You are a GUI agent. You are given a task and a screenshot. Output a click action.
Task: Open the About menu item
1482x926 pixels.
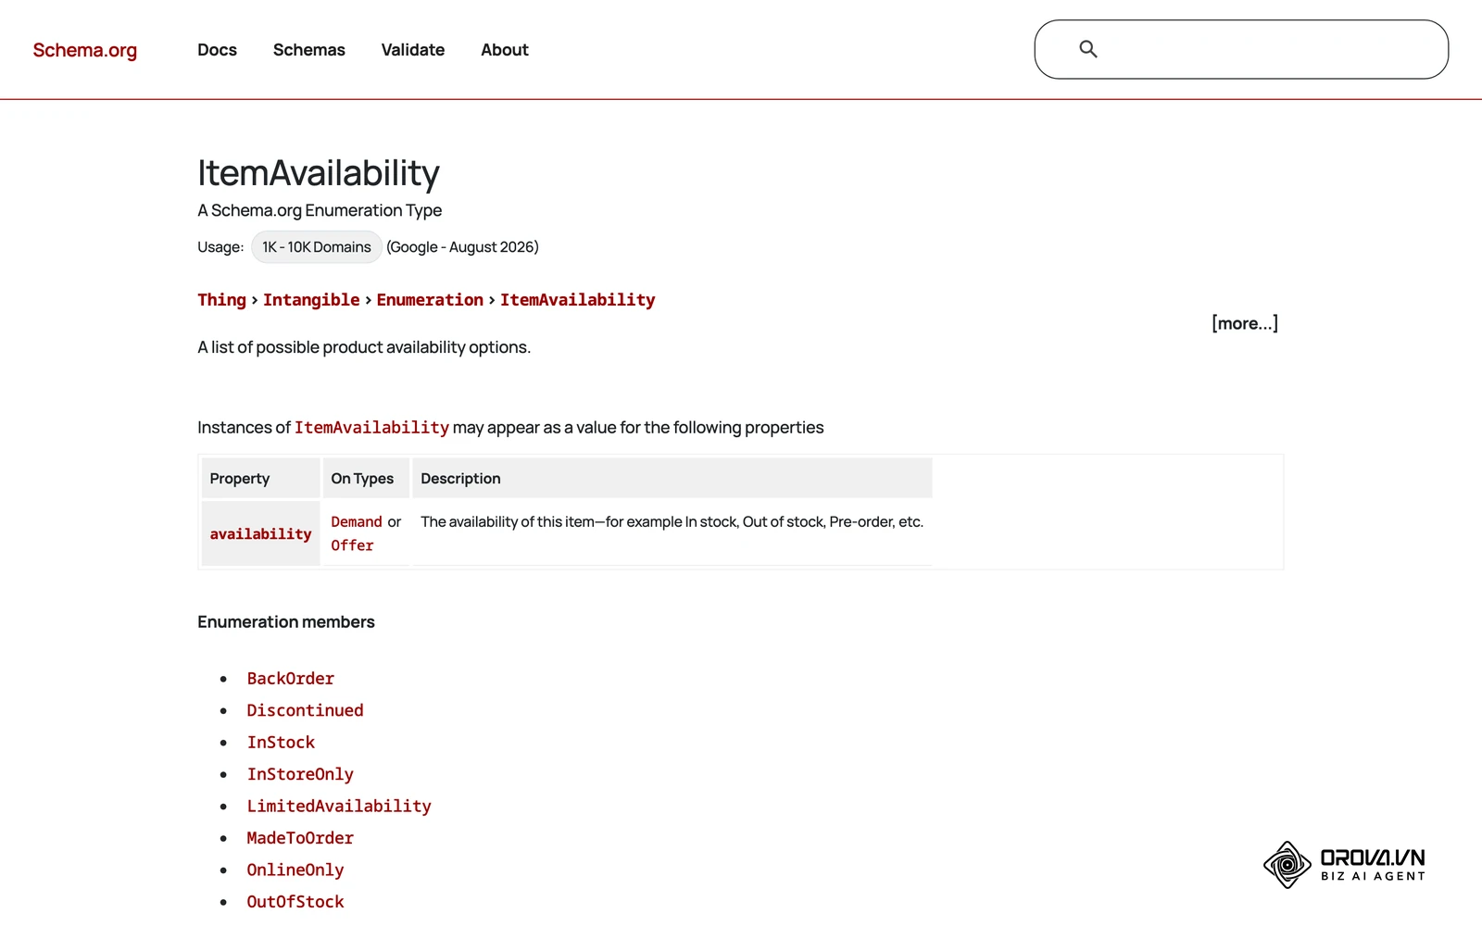coord(505,50)
